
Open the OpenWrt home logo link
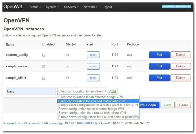pyautogui.click(x=13, y=7)
